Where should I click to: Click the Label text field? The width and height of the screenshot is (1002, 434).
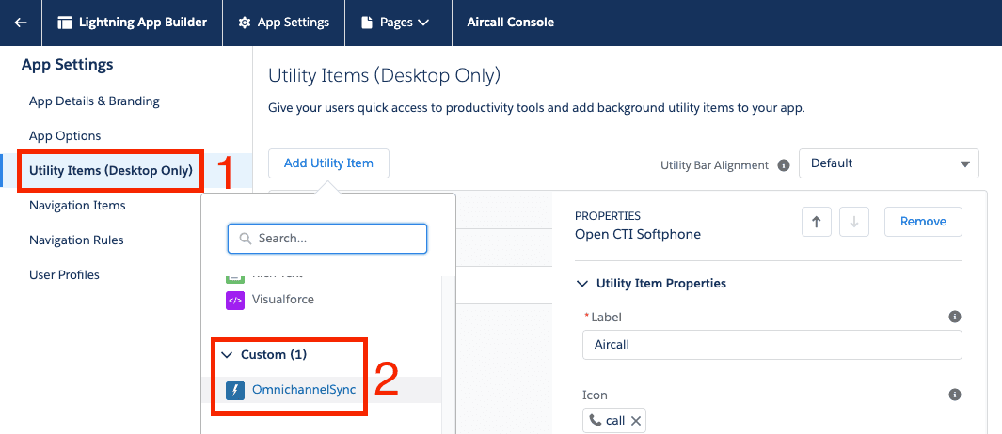pyautogui.click(x=771, y=345)
